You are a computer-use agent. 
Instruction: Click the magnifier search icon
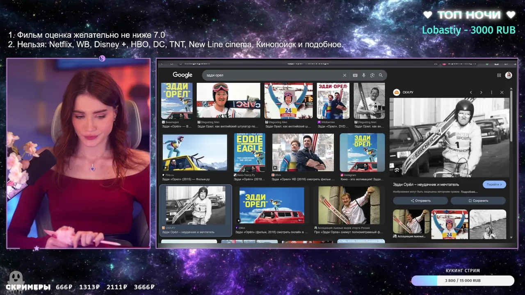[x=381, y=75]
